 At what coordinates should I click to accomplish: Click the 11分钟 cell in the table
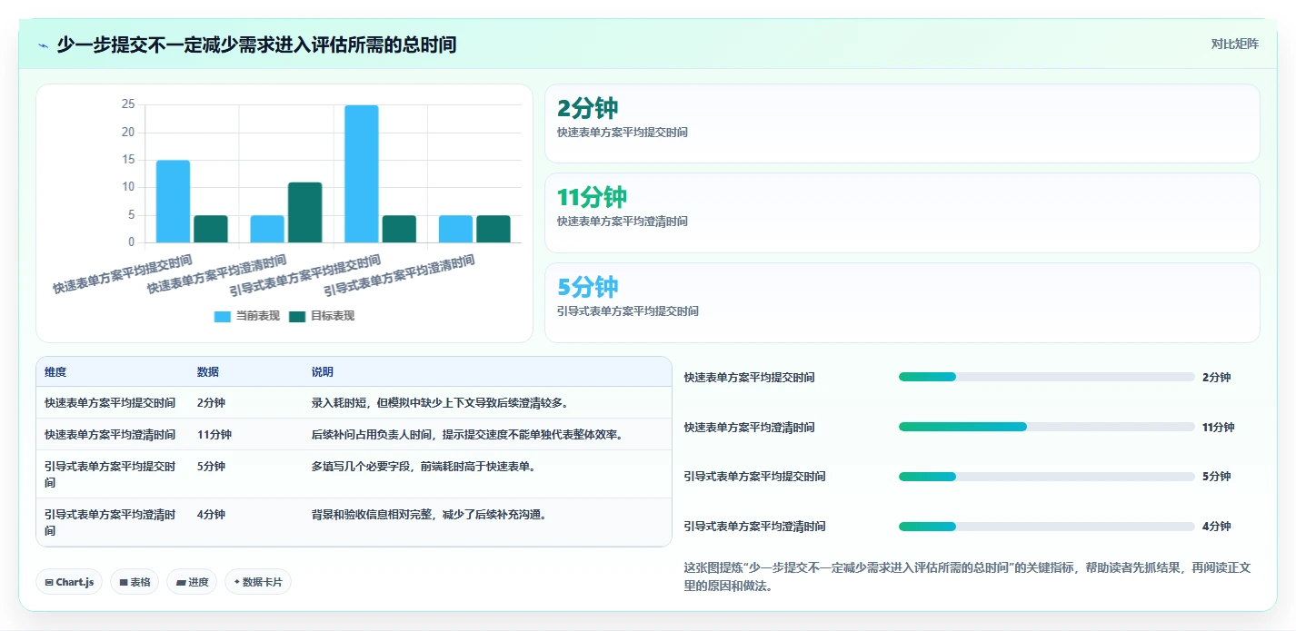(x=214, y=435)
